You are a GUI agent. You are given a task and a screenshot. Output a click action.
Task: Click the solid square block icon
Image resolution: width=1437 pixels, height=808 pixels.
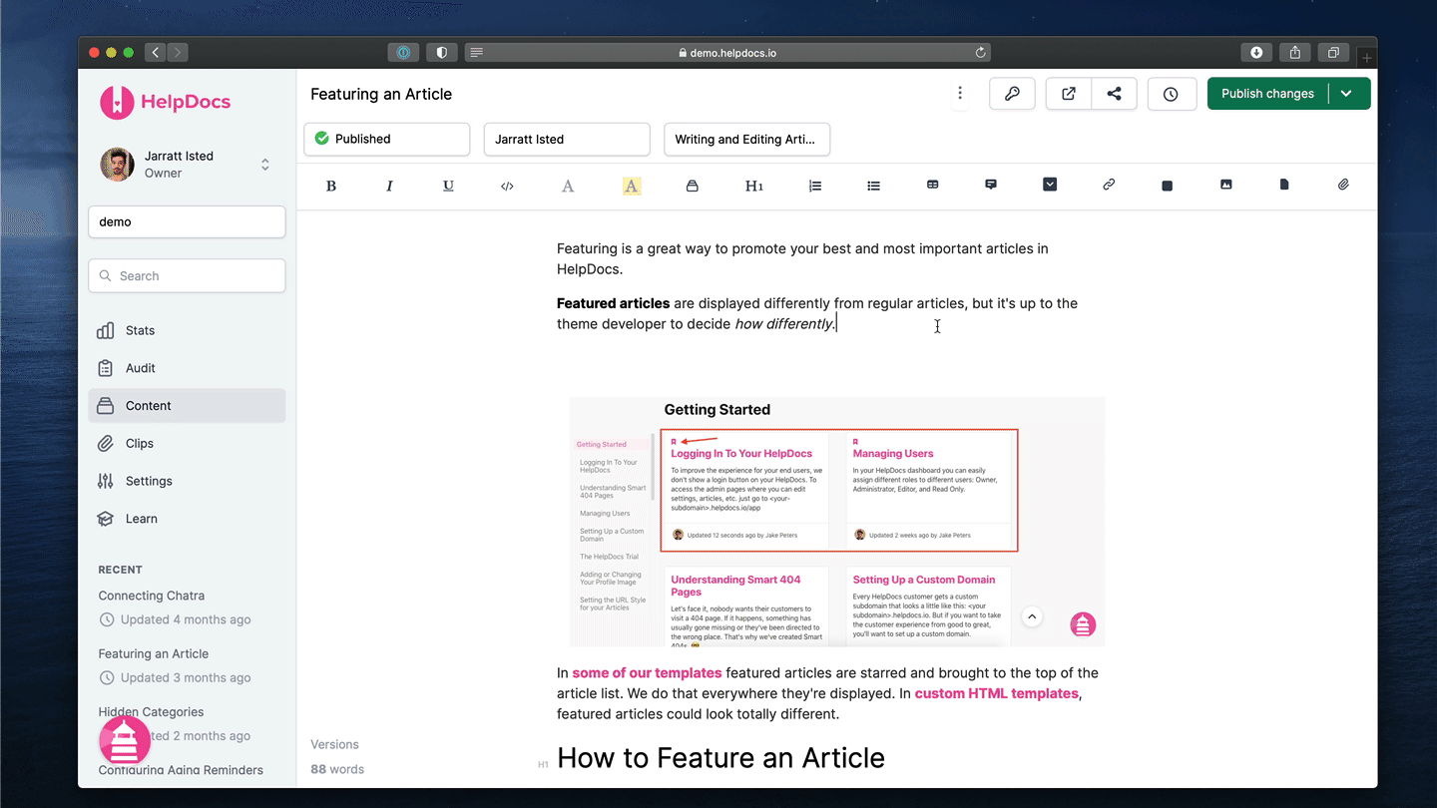1167,186
